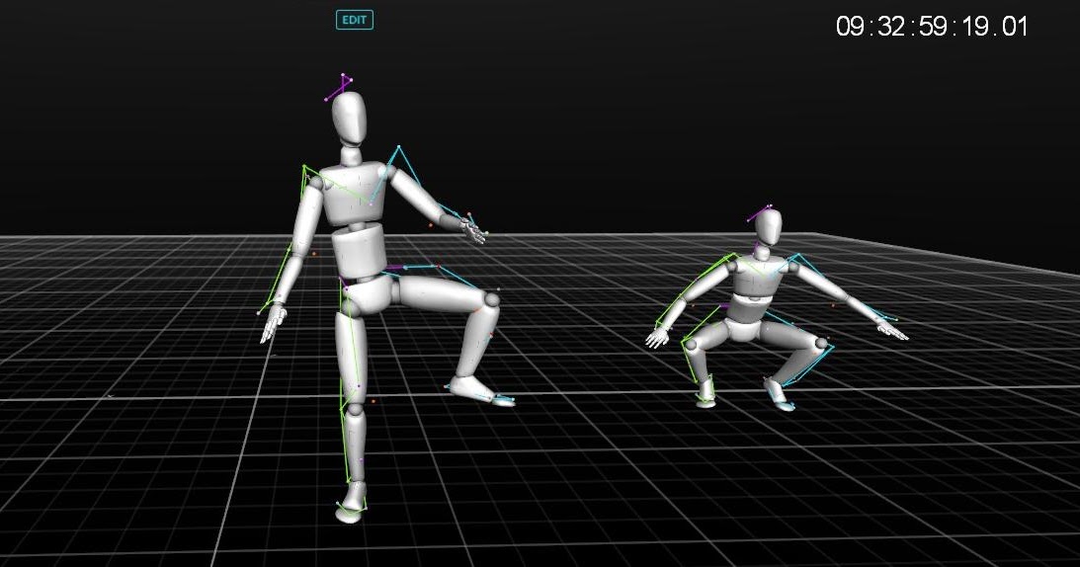
Task: Click the 09:32:59:19.01 timecode display
Action: pyautogui.click(x=932, y=27)
